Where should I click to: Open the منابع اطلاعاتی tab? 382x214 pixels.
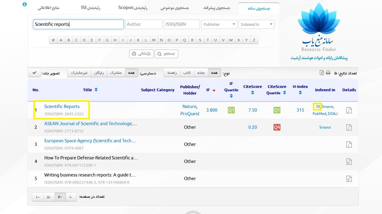click(49, 8)
